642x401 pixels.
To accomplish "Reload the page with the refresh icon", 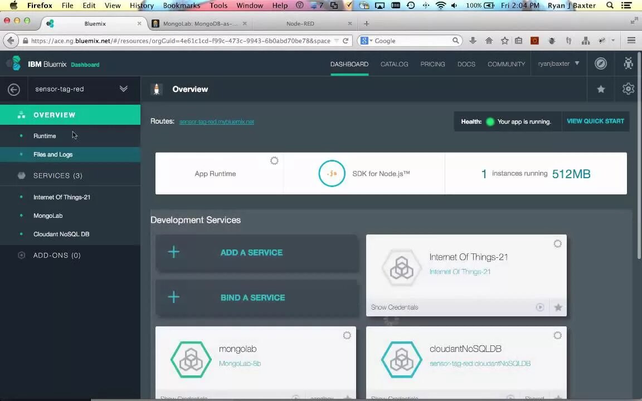I will pos(346,41).
